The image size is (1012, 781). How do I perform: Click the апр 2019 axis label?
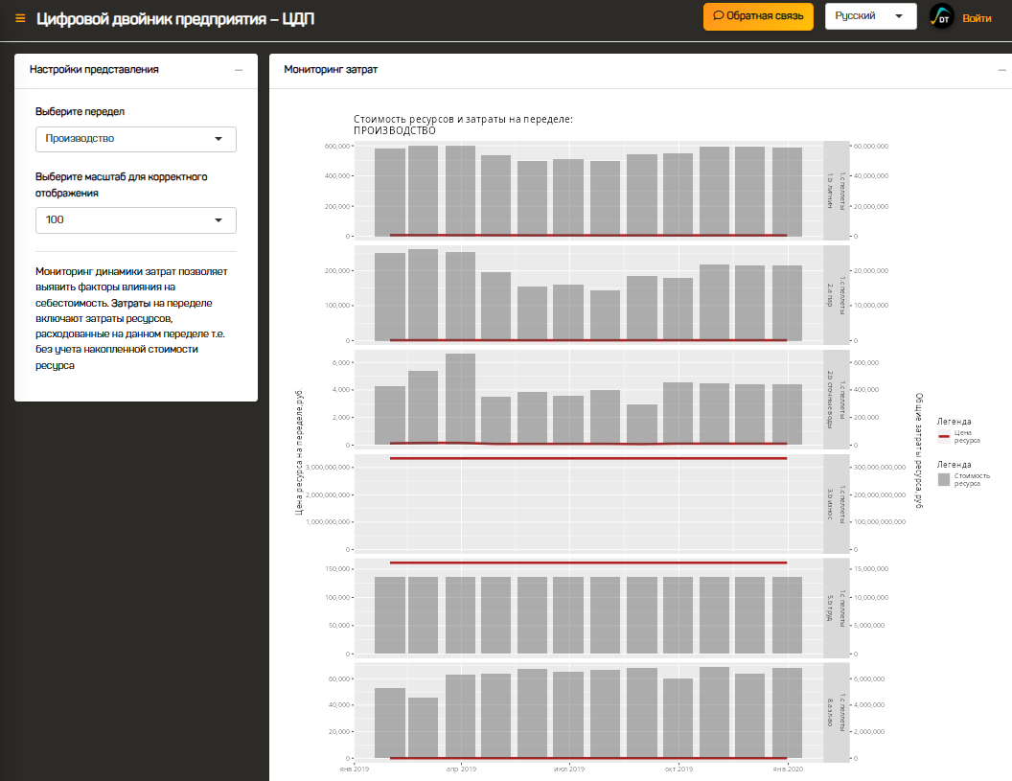[461, 769]
